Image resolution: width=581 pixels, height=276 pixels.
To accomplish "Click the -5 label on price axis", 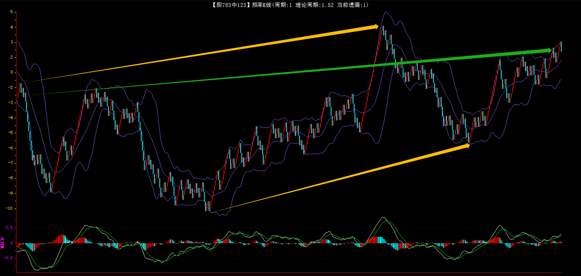I will point(11,133).
